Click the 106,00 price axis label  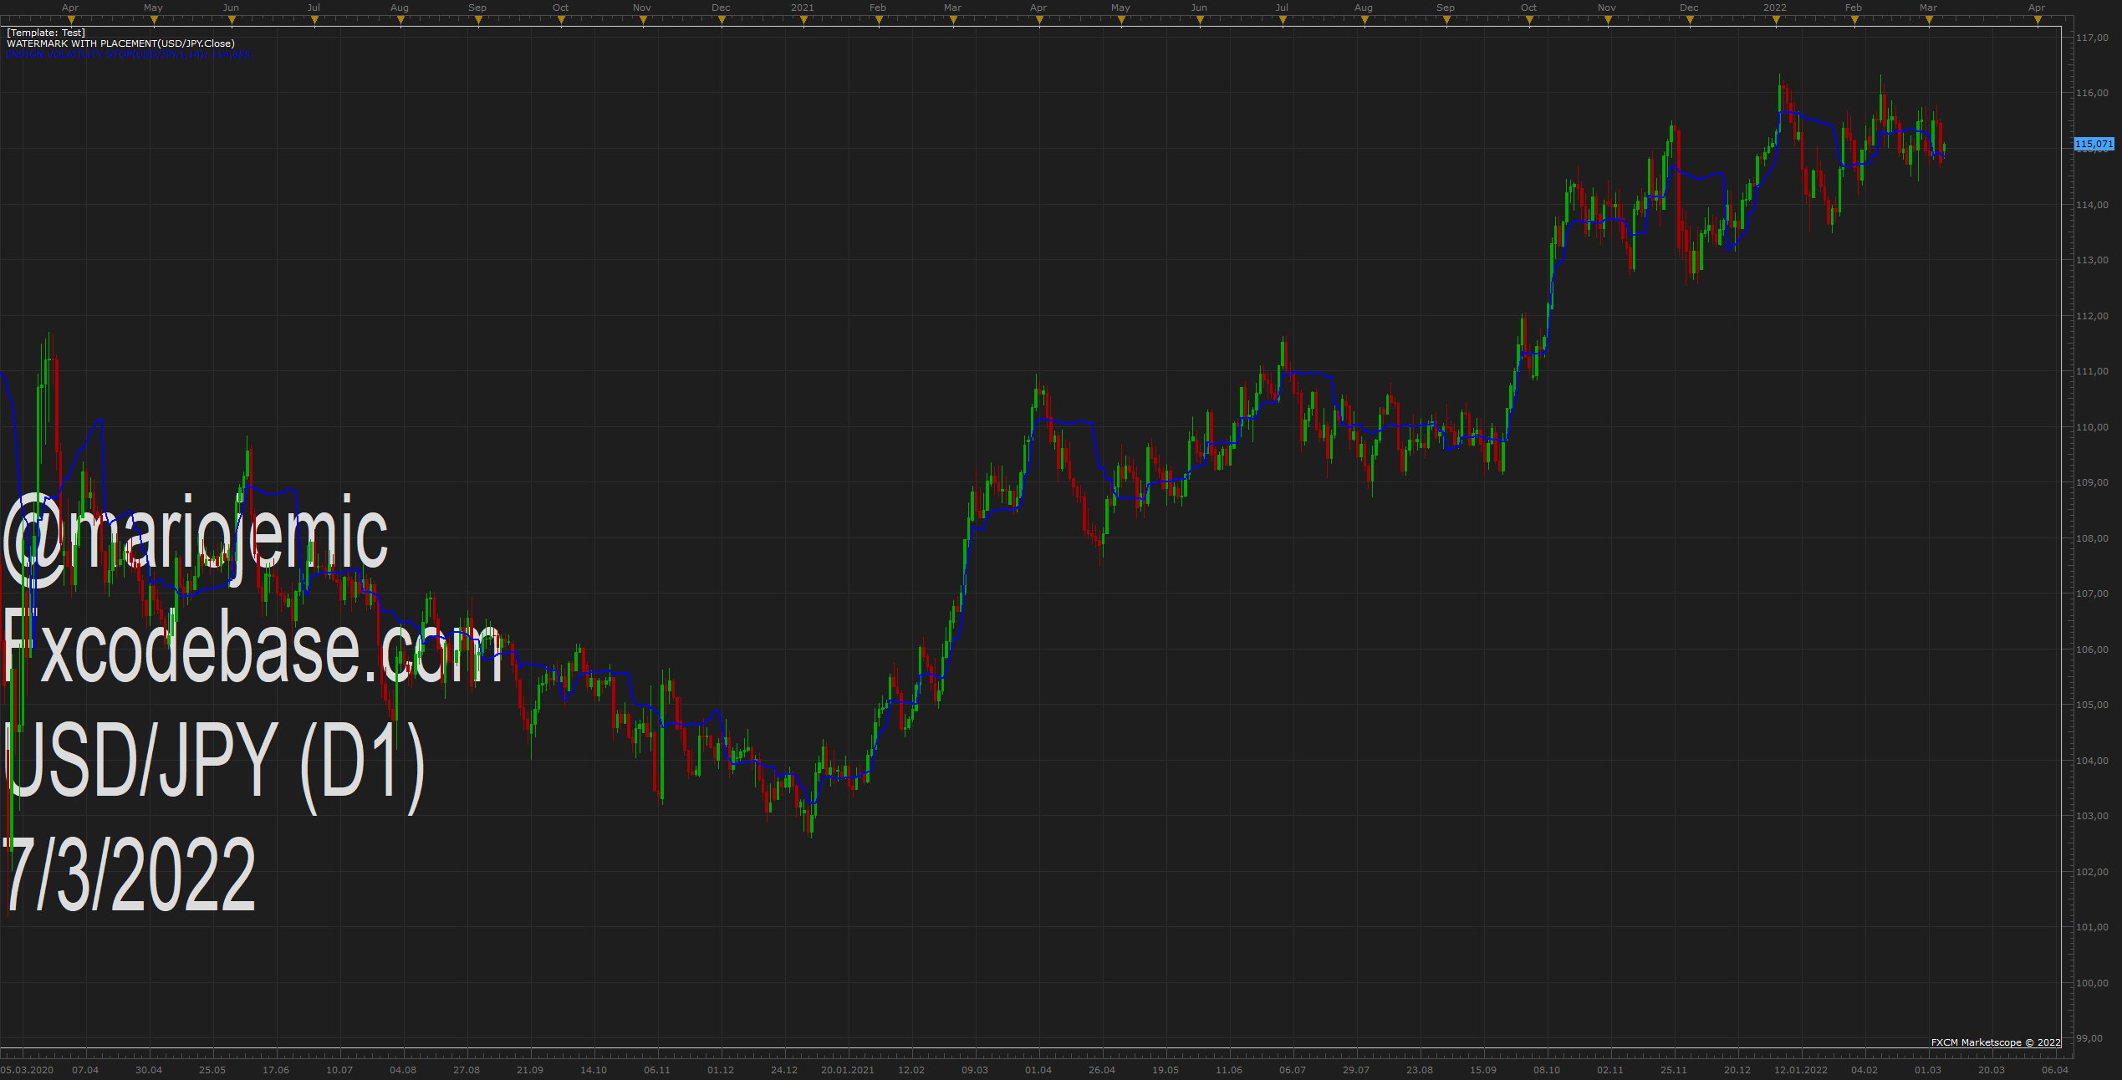point(2092,650)
